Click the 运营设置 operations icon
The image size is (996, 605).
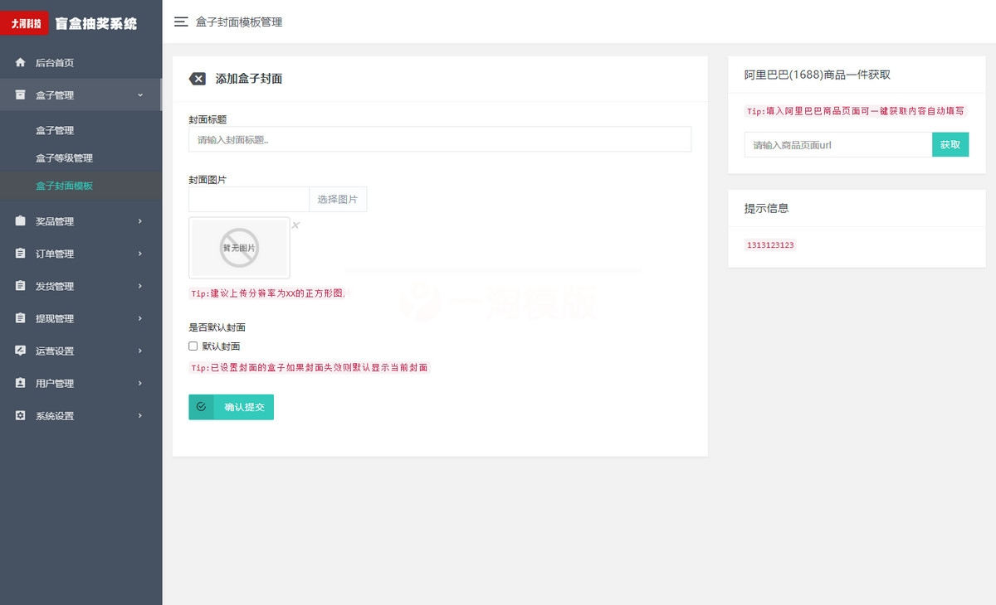19,351
